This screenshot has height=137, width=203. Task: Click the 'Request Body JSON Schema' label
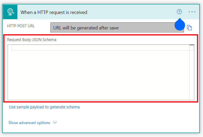coord(32,40)
